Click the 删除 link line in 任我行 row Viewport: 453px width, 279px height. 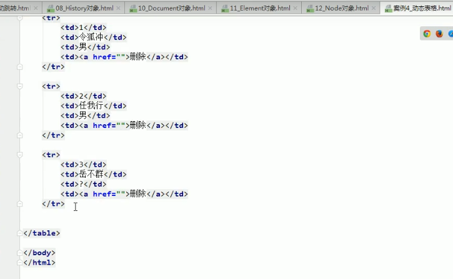pyautogui.click(x=124, y=125)
